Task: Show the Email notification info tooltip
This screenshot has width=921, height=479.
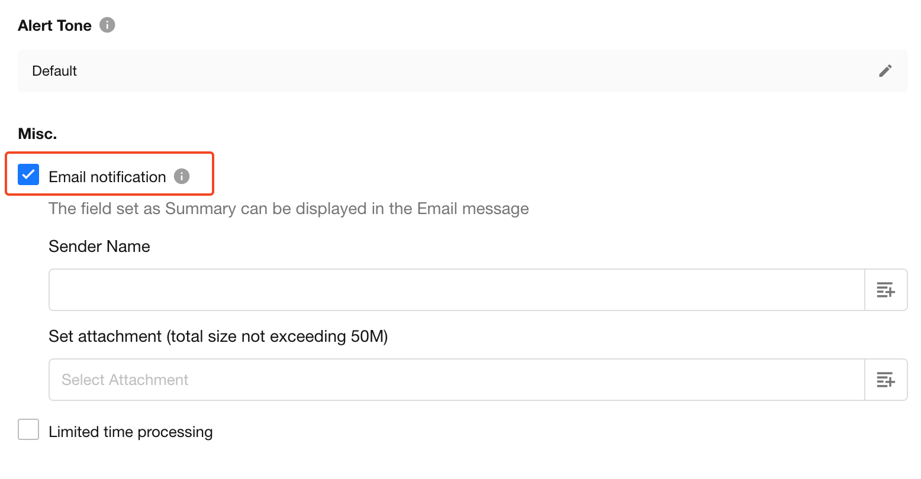Action: point(182,176)
